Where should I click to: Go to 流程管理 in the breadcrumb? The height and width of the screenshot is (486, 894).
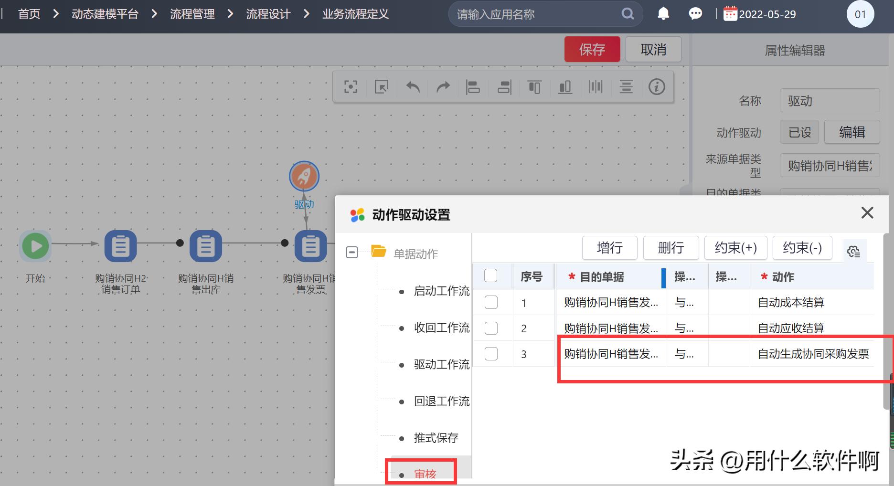click(x=192, y=13)
